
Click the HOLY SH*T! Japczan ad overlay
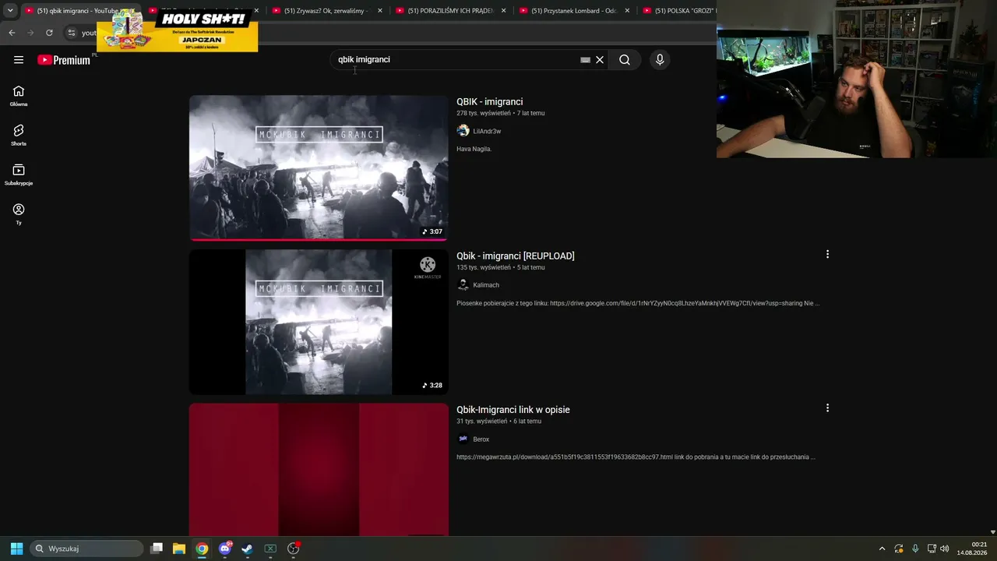pos(178,30)
